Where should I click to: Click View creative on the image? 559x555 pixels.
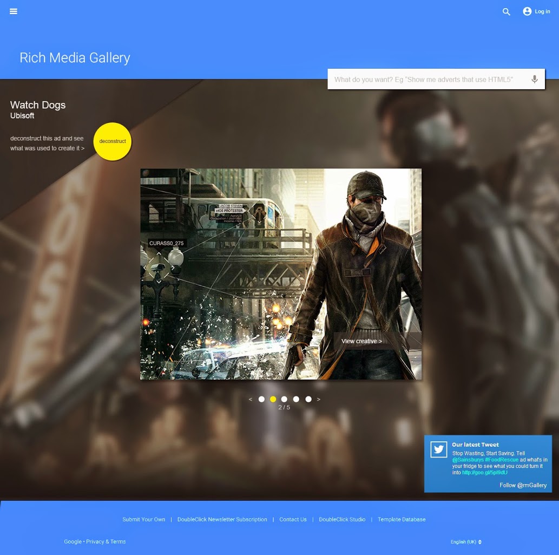point(361,341)
